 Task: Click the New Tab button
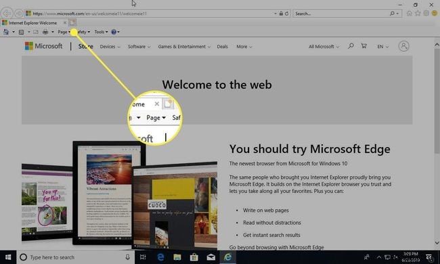pos(72,22)
